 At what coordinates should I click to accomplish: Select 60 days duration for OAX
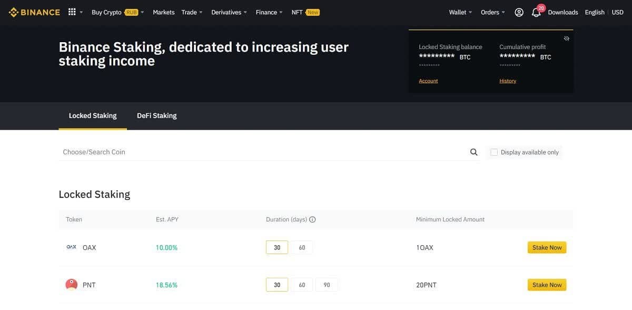[x=302, y=247]
